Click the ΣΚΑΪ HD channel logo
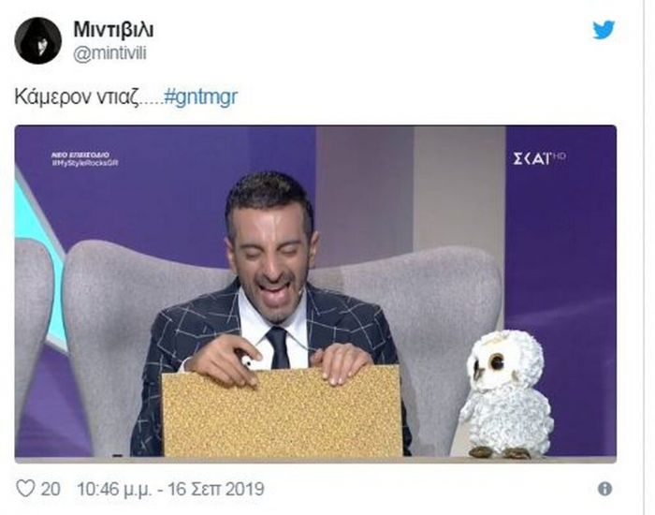The width and height of the screenshot is (655, 515). 539,158
